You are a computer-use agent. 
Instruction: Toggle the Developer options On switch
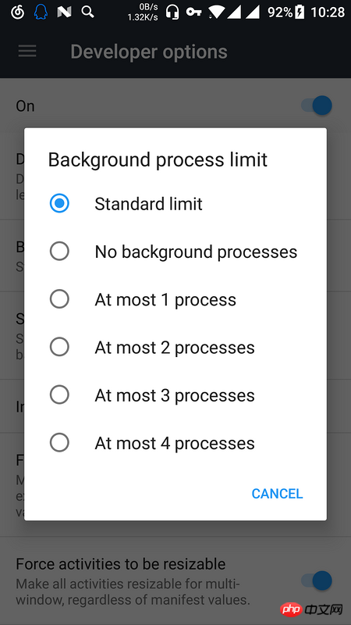(x=317, y=105)
